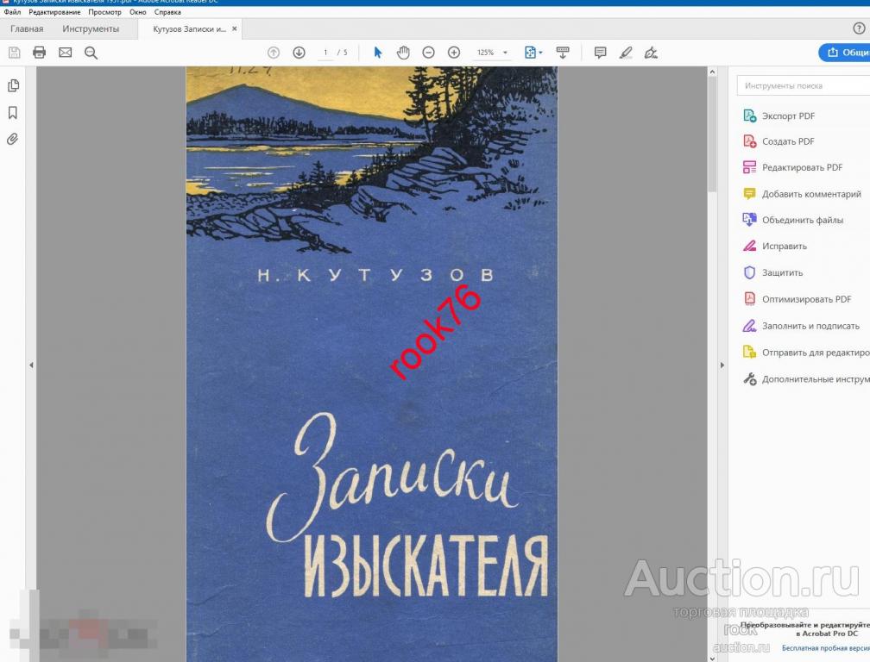Go to the next page using the down arrow
This screenshot has width=870, height=662.
point(299,53)
